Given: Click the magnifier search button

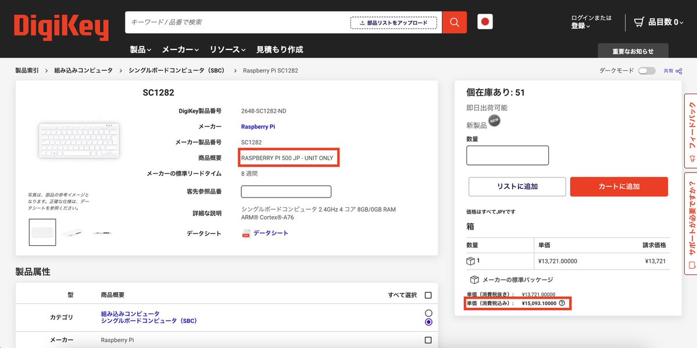Looking at the screenshot, I should coord(454,22).
